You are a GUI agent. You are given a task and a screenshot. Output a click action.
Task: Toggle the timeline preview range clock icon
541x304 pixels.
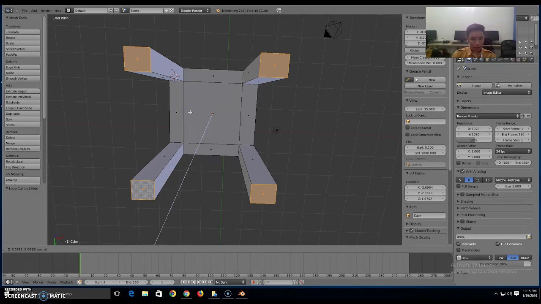pos(79,282)
